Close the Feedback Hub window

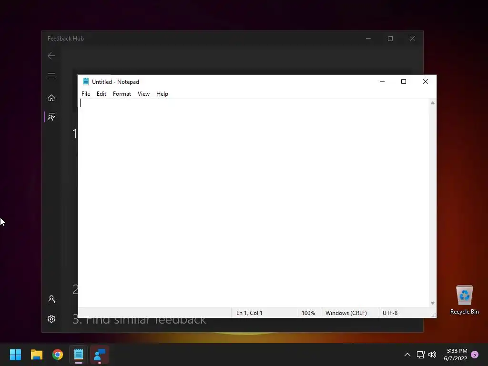coord(412,39)
